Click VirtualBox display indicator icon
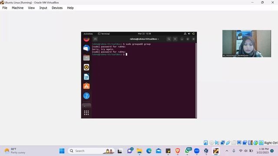 [239, 143]
